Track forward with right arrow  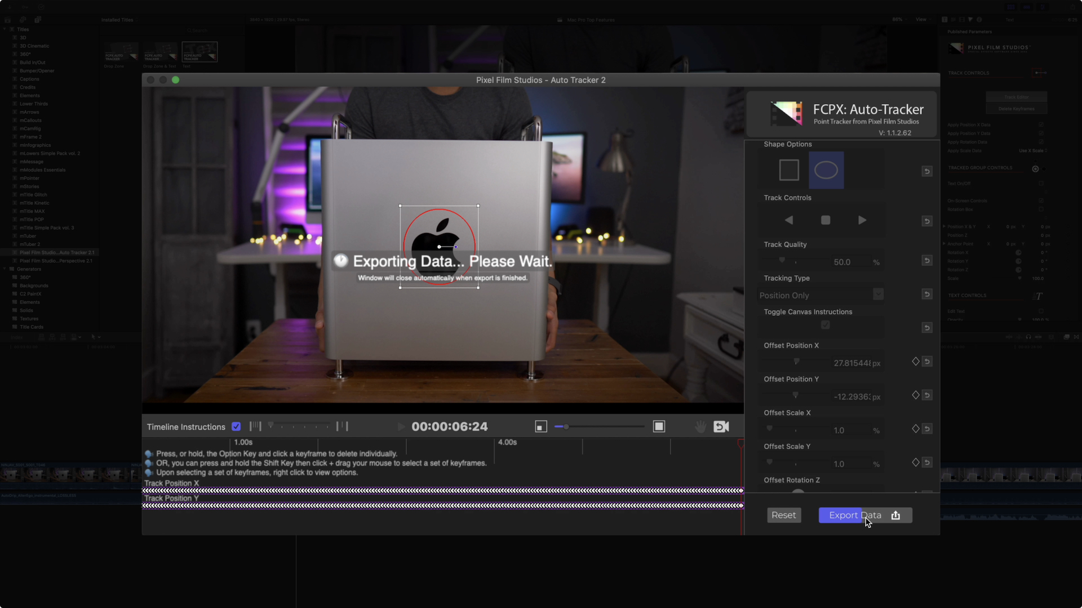862,220
